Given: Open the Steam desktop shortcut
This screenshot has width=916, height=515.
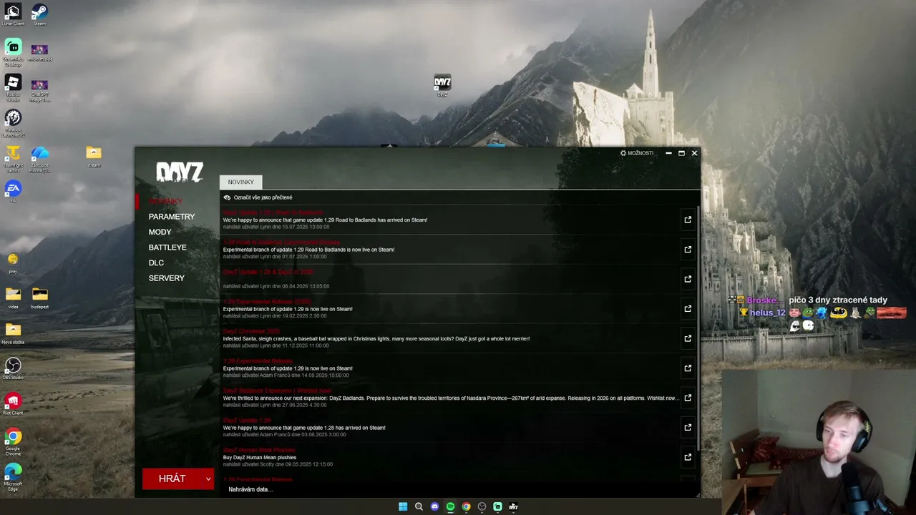Looking at the screenshot, I should pos(39,14).
